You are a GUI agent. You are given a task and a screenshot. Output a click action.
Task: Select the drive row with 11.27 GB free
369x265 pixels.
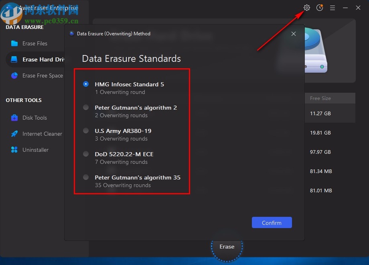coord(330,113)
